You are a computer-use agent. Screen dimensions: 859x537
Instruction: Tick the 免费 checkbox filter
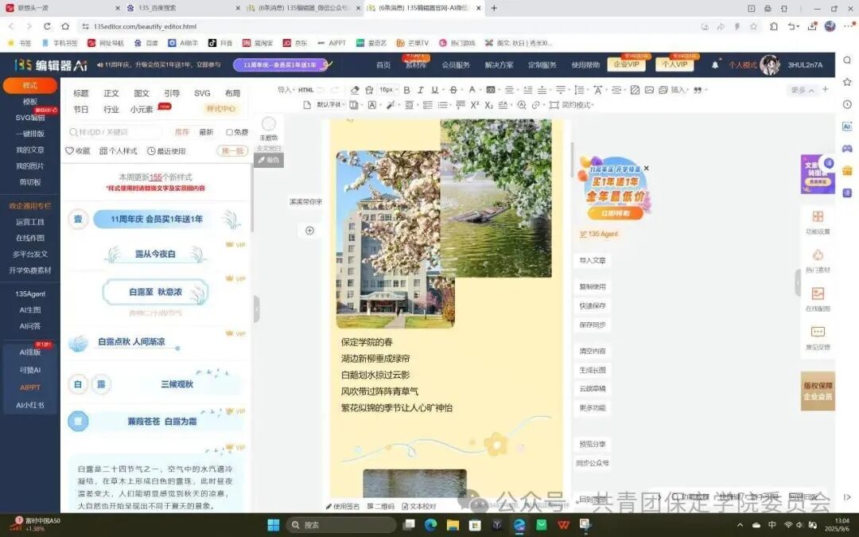(x=230, y=133)
